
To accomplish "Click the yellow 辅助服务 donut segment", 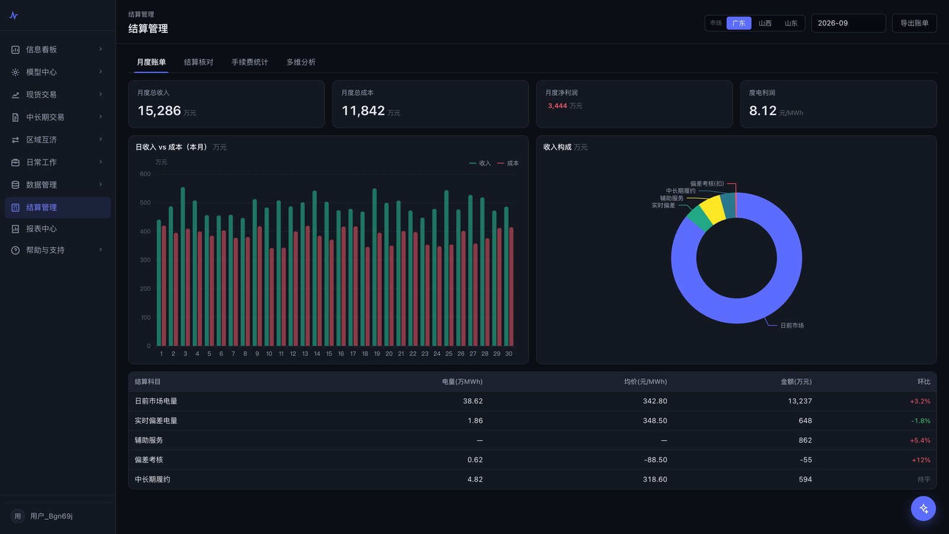I will pyautogui.click(x=714, y=209).
